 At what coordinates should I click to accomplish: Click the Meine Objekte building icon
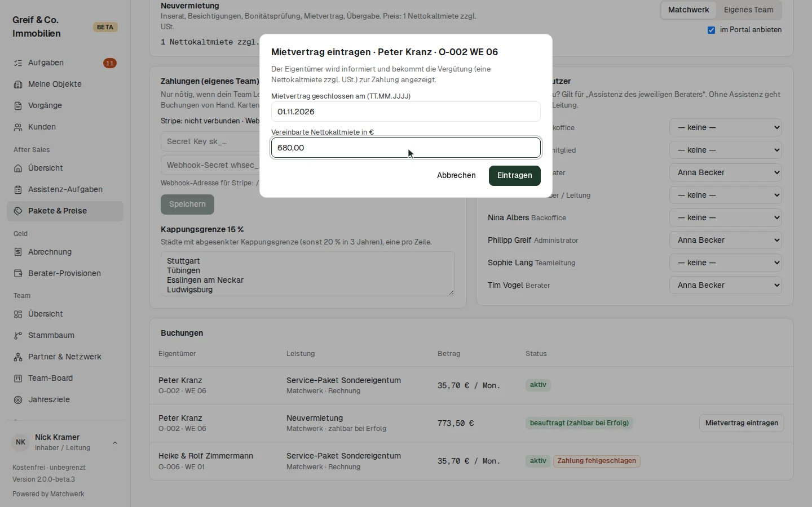tap(18, 84)
